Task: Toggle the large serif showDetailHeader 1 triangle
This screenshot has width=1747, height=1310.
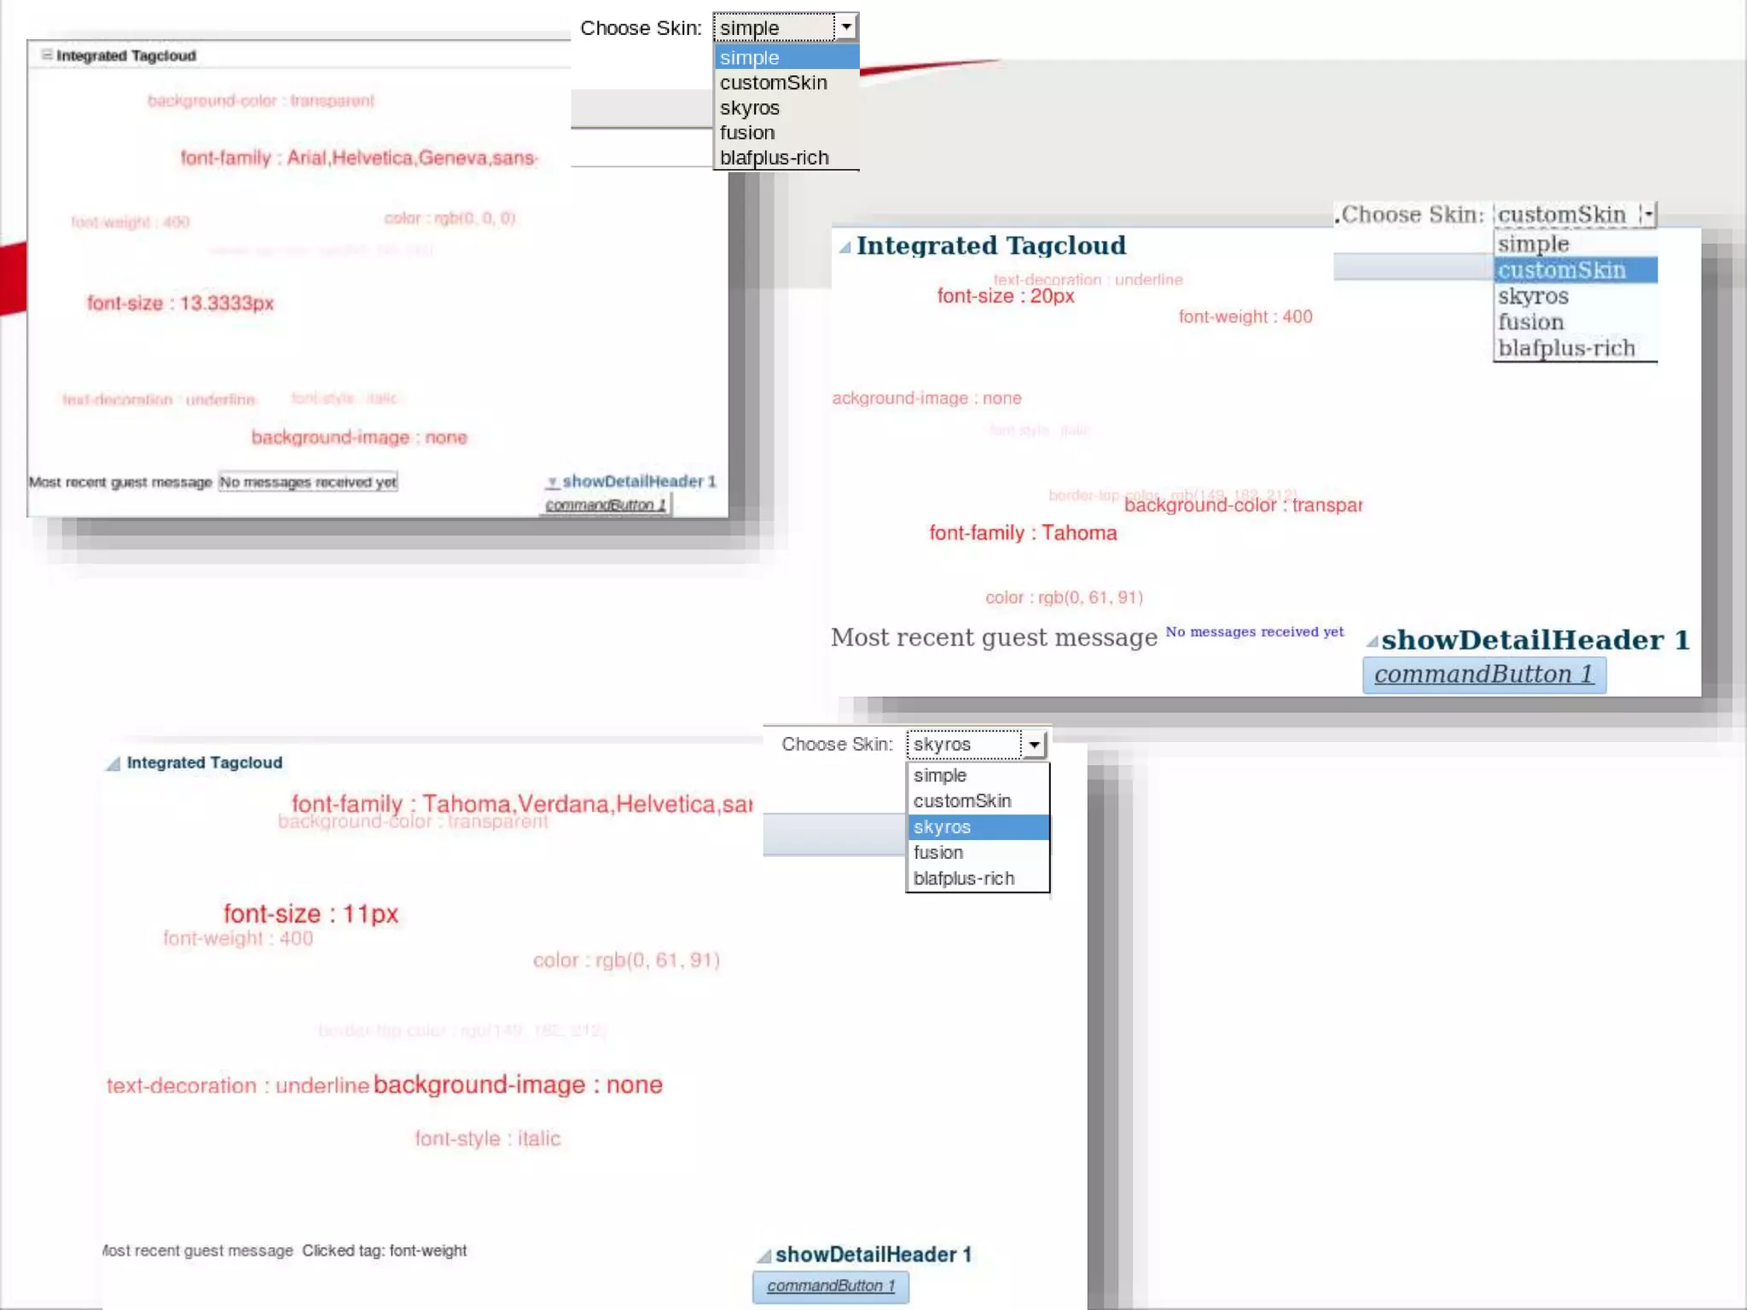Action: click(x=1372, y=641)
